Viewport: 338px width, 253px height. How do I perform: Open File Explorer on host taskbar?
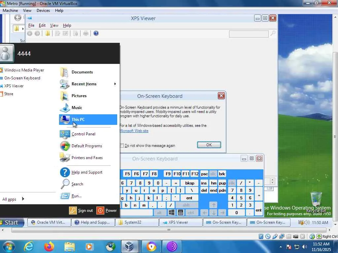click(69, 246)
